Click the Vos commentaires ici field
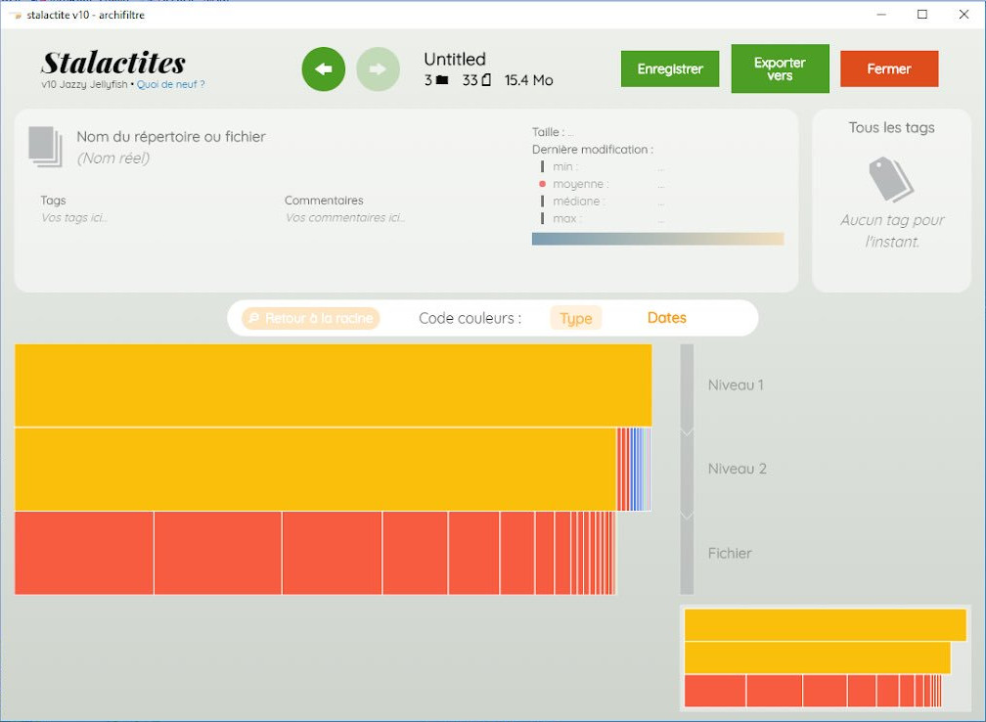Viewport: 986px width, 722px height. coord(344,217)
